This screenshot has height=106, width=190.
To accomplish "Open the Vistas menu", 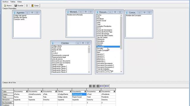I will [x=19, y=2].
